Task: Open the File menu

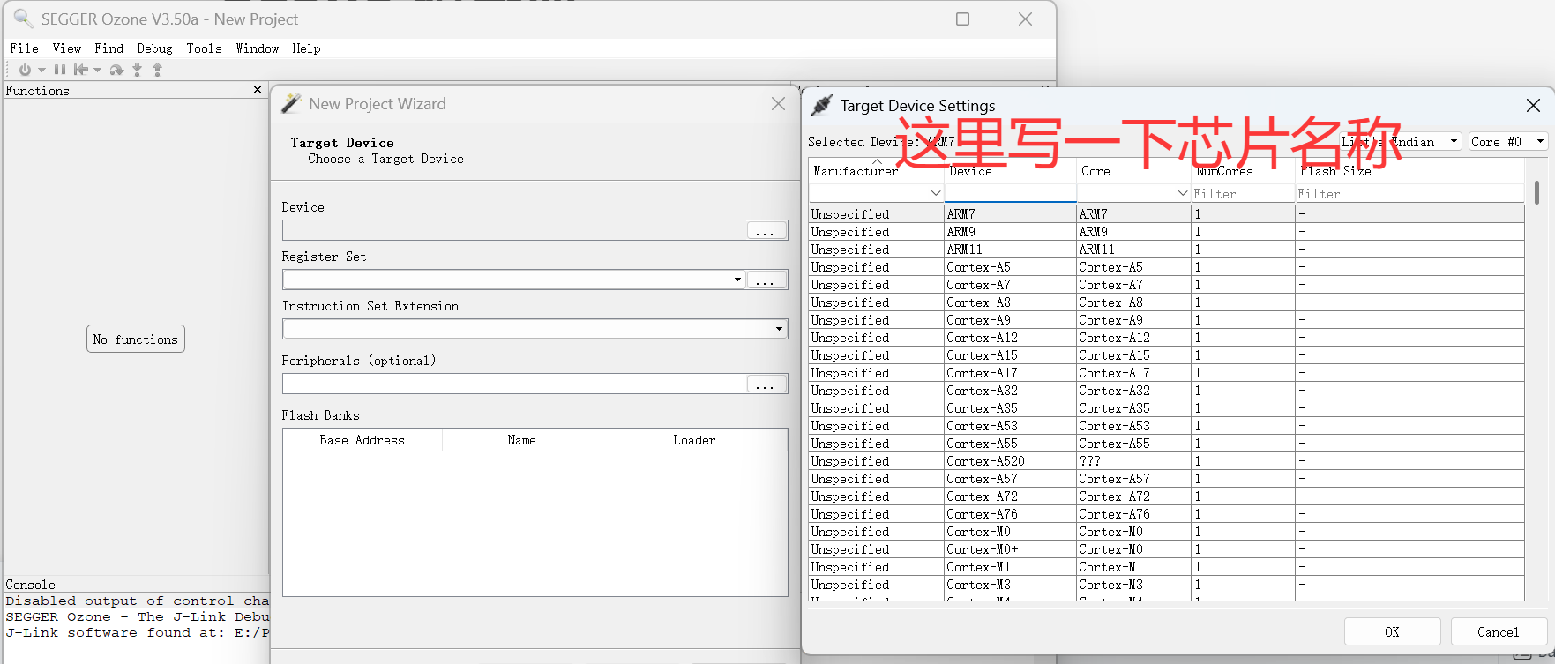Action: click(24, 48)
